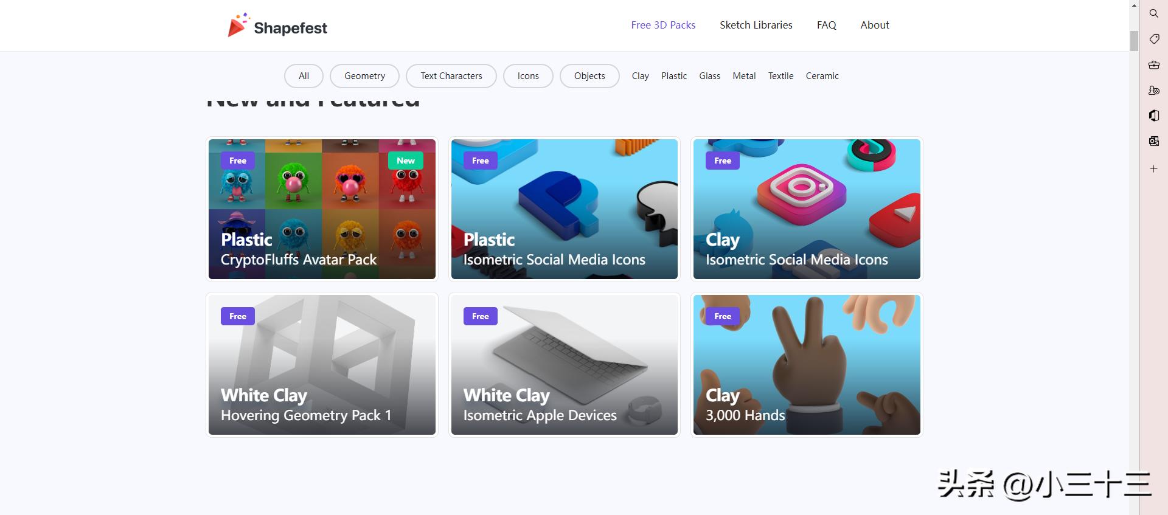Click Free badge on CryptoFluffs card
This screenshot has height=515, width=1168.
(238, 161)
